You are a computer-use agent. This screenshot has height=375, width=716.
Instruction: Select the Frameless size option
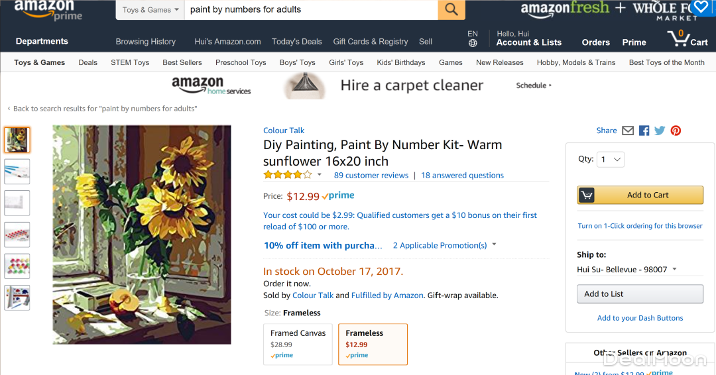373,344
